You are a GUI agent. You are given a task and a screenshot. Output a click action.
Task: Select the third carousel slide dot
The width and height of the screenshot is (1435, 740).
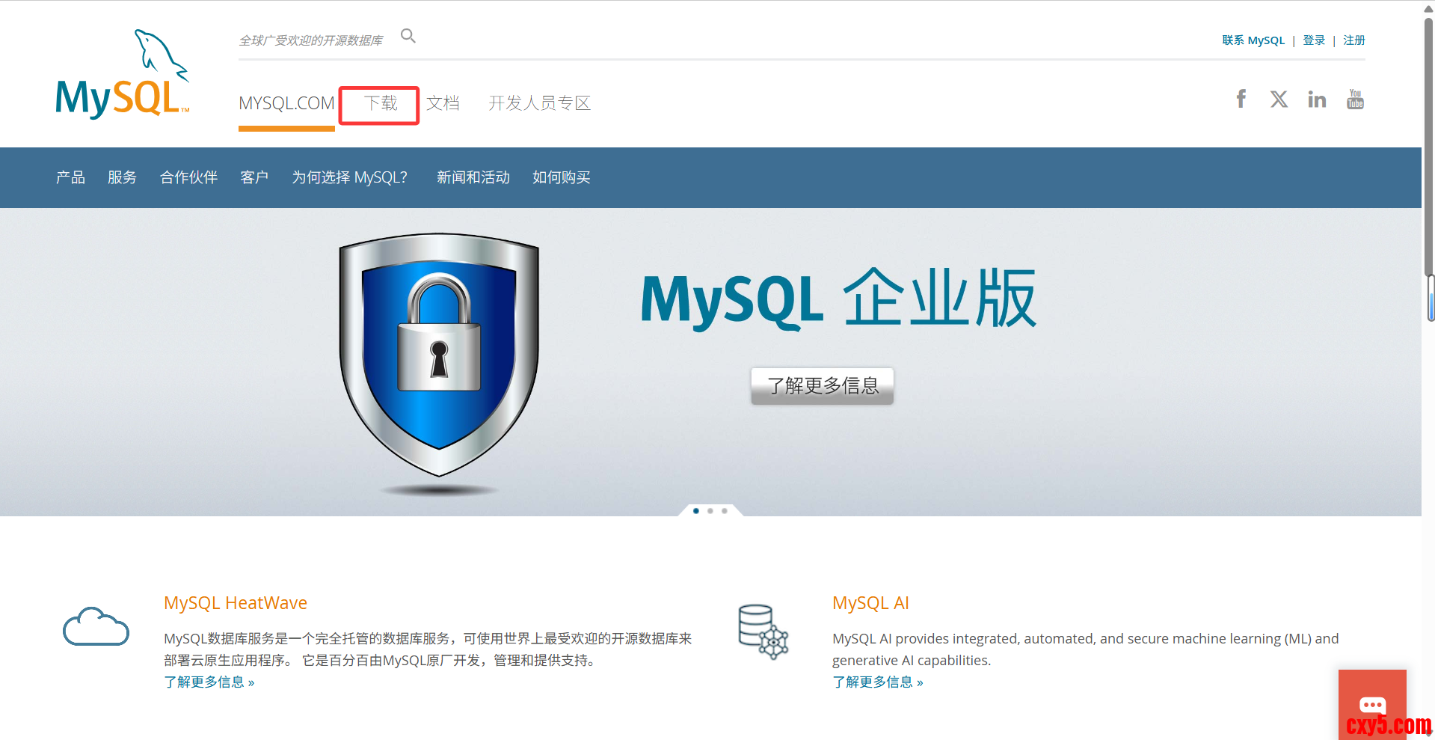pyautogui.click(x=725, y=511)
